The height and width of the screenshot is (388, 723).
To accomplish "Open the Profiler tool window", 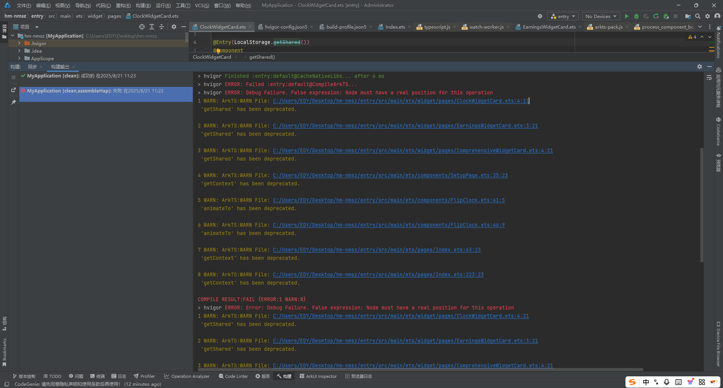I will click(x=144, y=376).
